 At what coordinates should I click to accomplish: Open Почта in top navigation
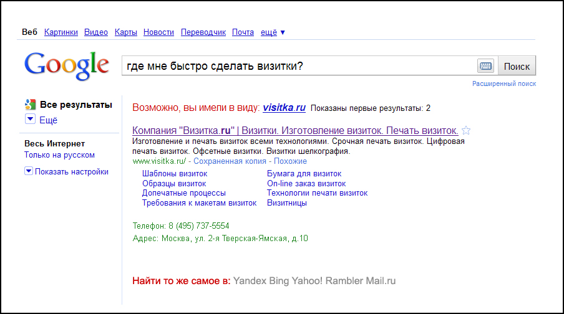tap(243, 32)
